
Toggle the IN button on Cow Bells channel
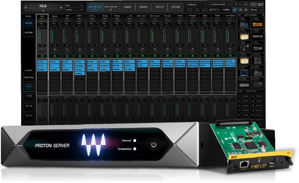click(x=230, y=56)
